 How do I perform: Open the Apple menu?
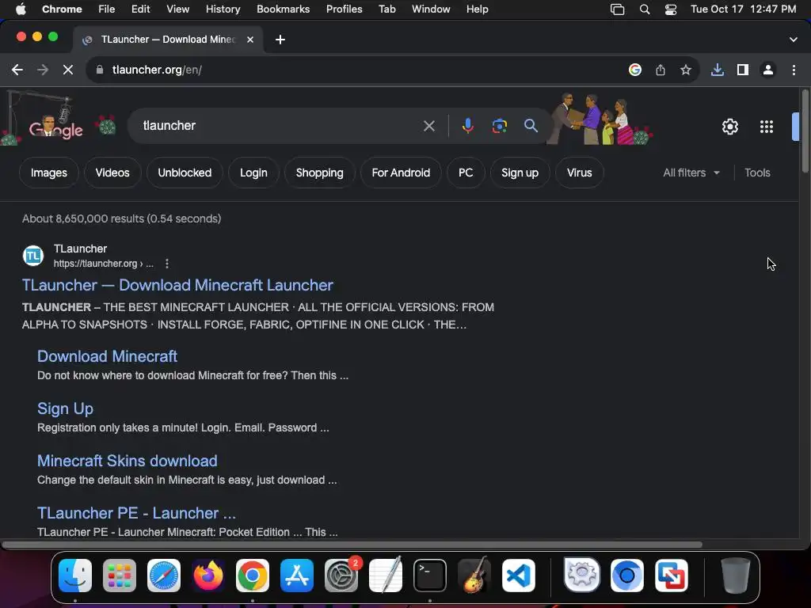(21, 9)
